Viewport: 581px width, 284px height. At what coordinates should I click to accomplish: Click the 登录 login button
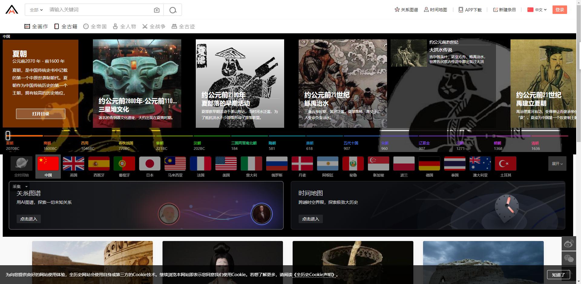pos(560,10)
